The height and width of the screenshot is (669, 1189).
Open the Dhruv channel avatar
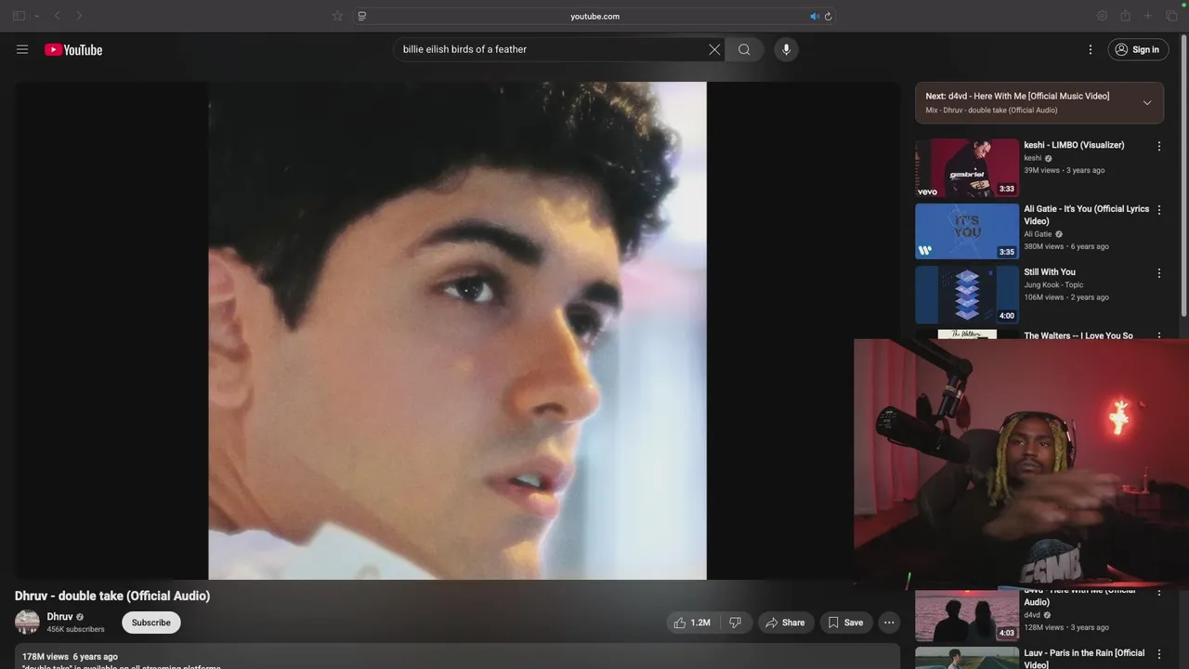27,623
